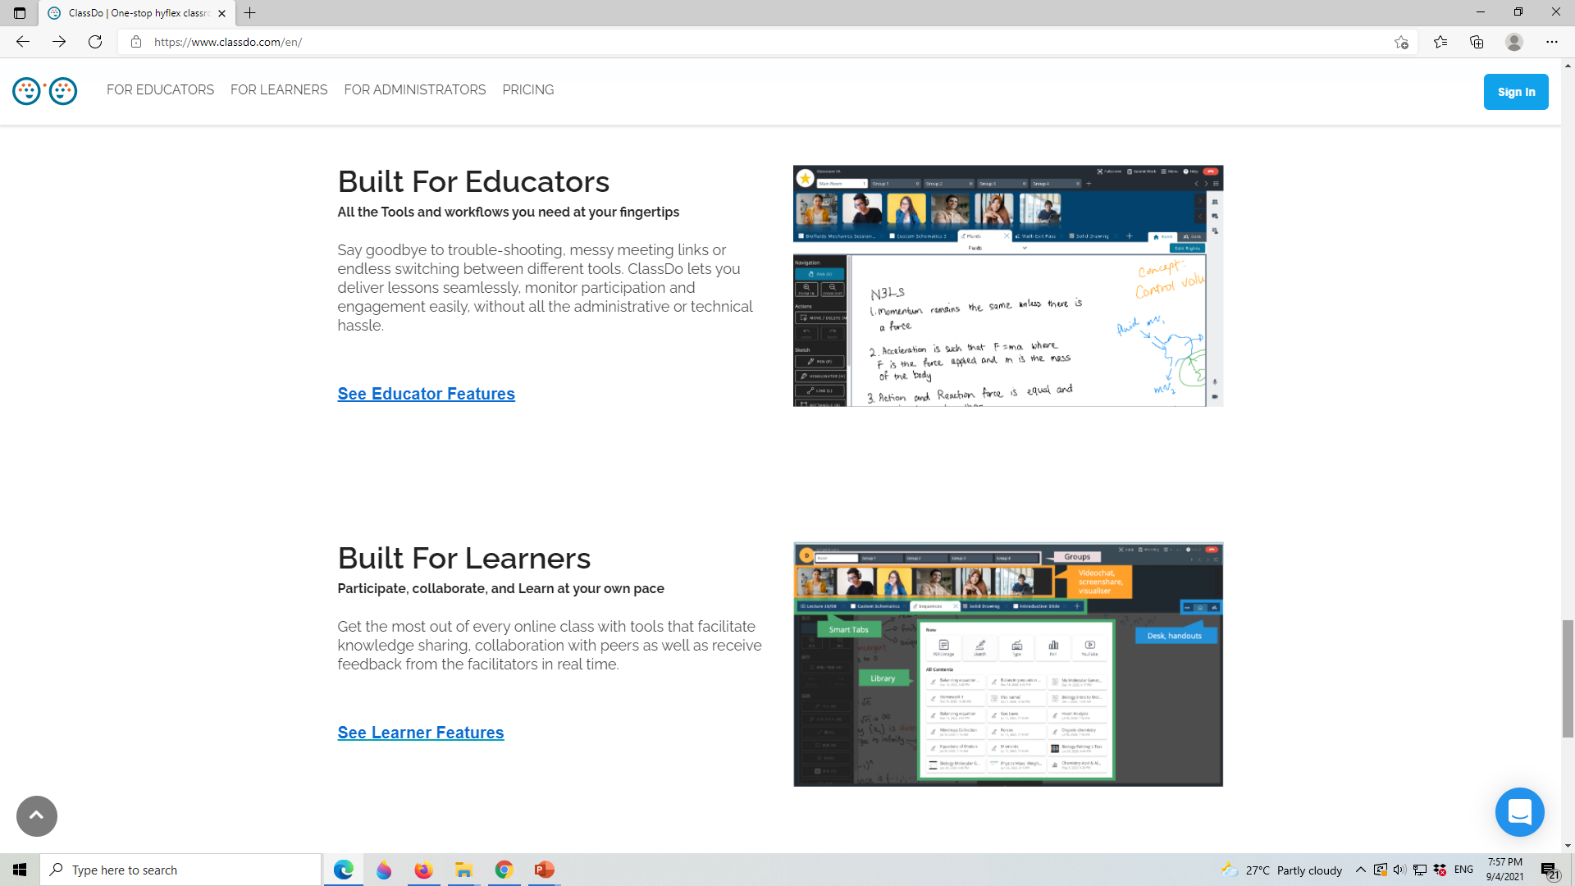Screen dimensions: 1575x886
Task: Click the ClassDo logo icon
Action: [44, 91]
